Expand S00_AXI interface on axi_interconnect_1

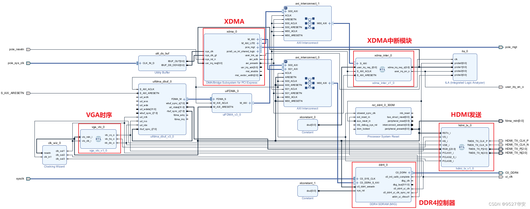pyautogui.click(x=286, y=11)
